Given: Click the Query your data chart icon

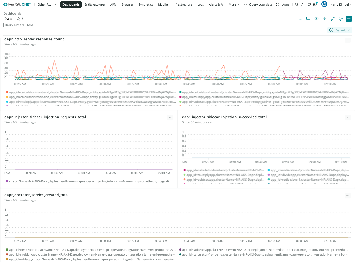Looking at the screenshot, I should pos(245,4).
